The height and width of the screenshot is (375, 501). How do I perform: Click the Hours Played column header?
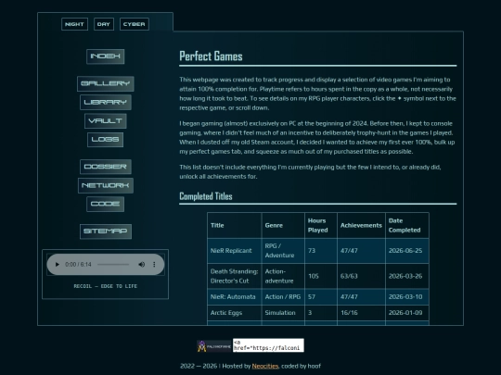tap(321, 225)
